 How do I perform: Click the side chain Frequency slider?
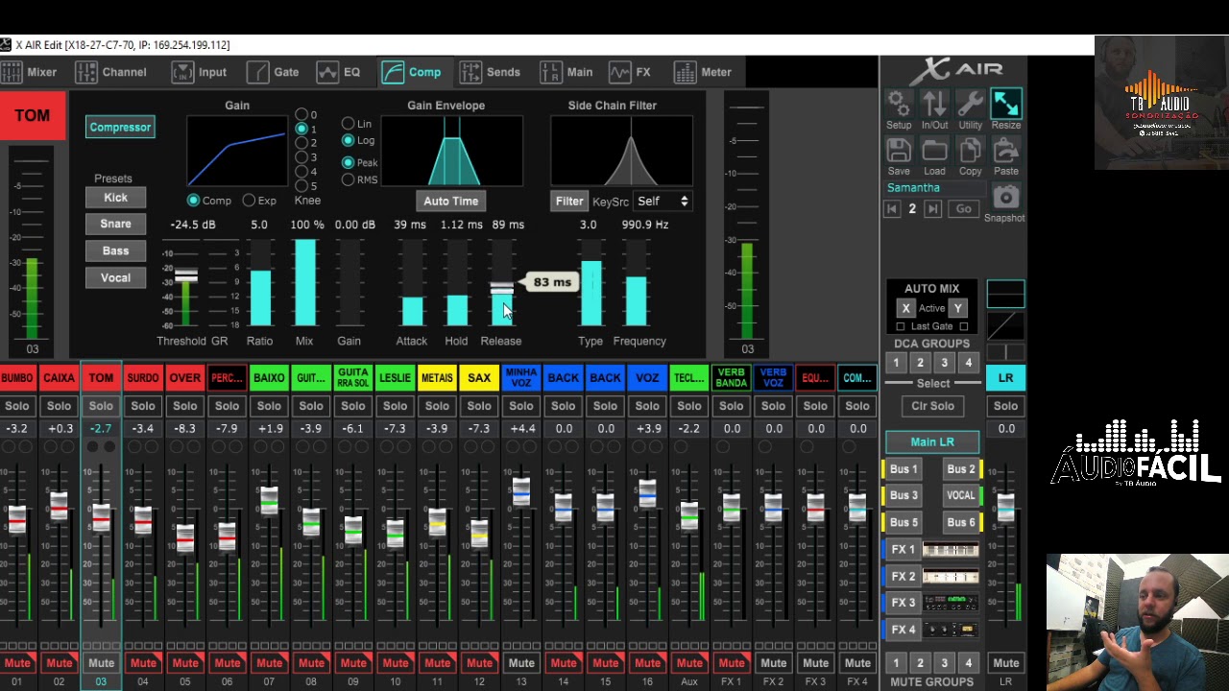(x=636, y=284)
